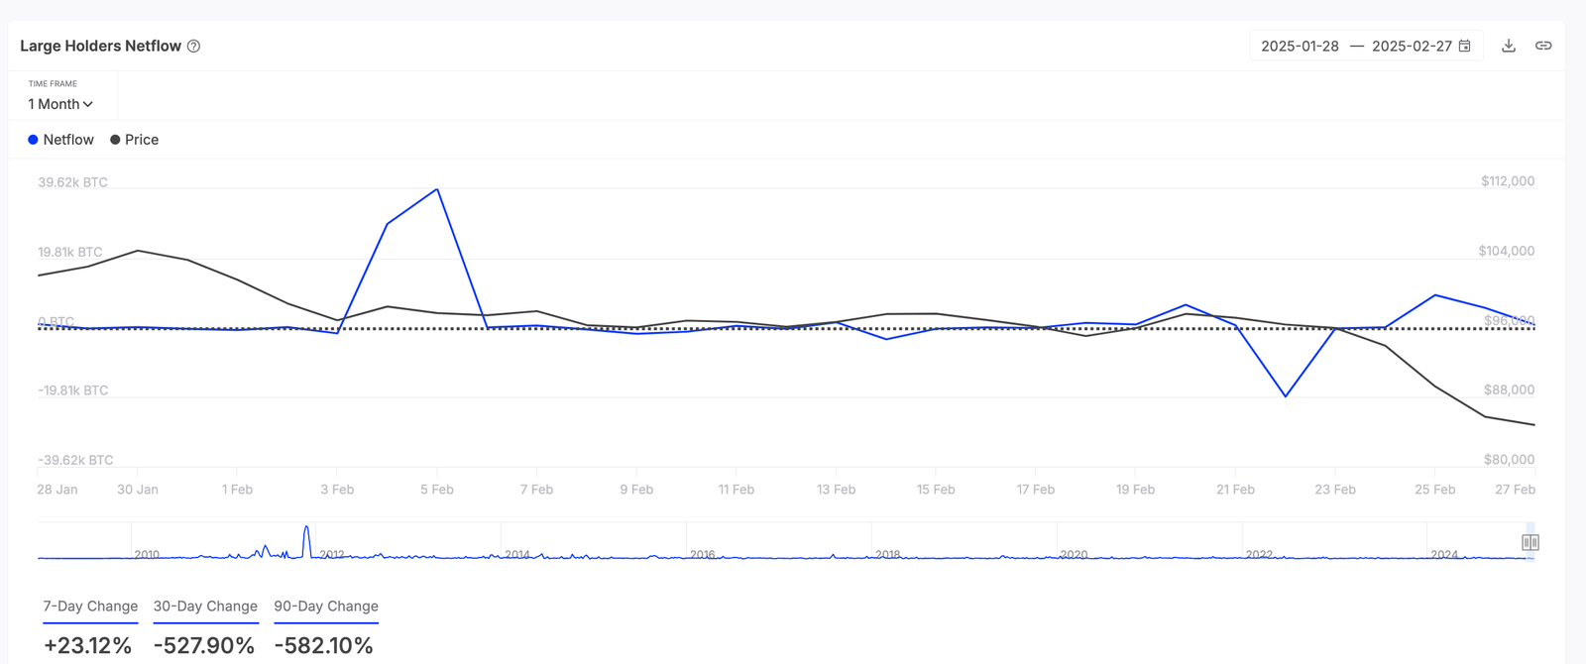Click the Large Holders Netflow title
Image resolution: width=1586 pixels, height=664 pixels.
click(x=101, y=46)
